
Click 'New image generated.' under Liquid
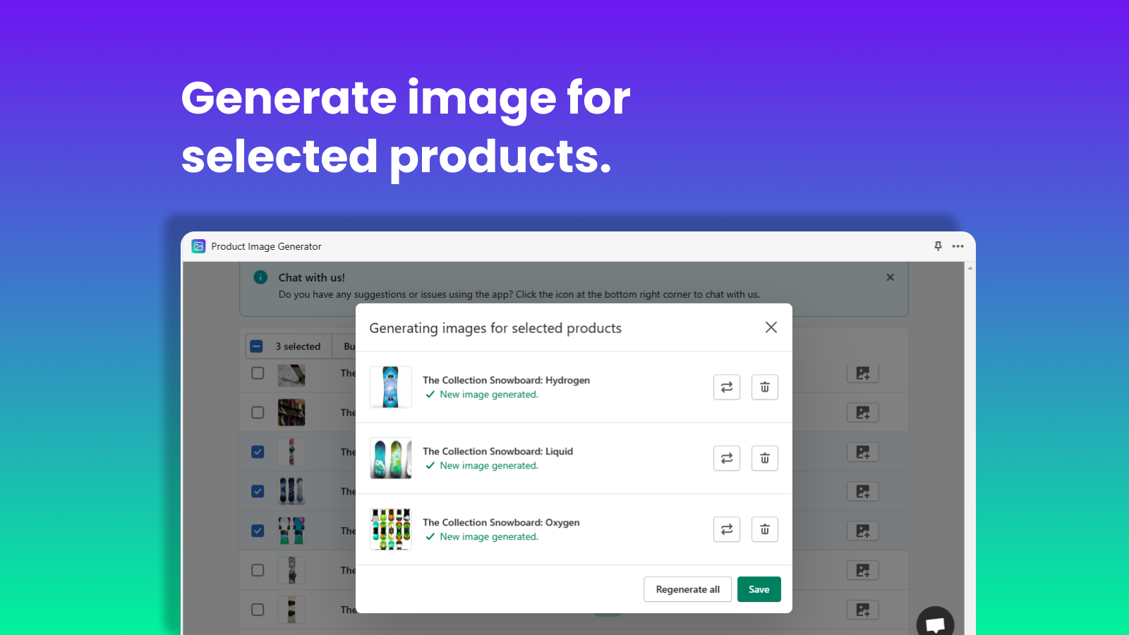489,466
